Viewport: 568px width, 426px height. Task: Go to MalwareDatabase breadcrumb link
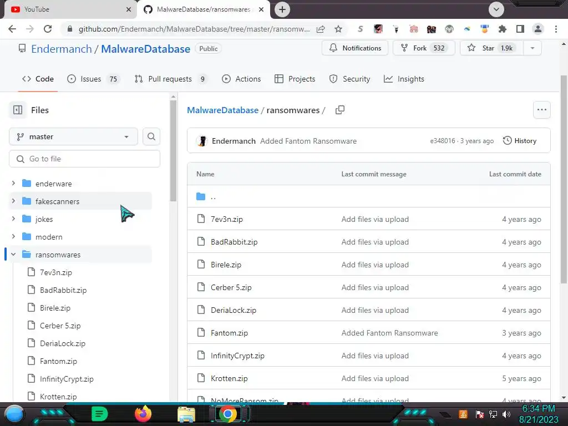tap(223, 110)
